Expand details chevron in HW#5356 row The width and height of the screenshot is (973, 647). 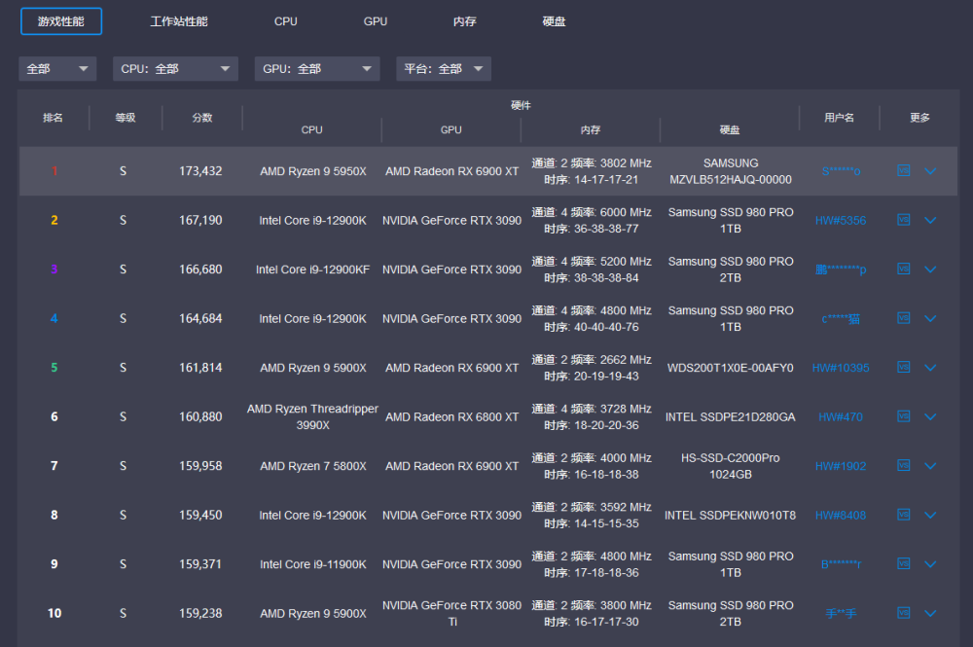coord(930,220)
